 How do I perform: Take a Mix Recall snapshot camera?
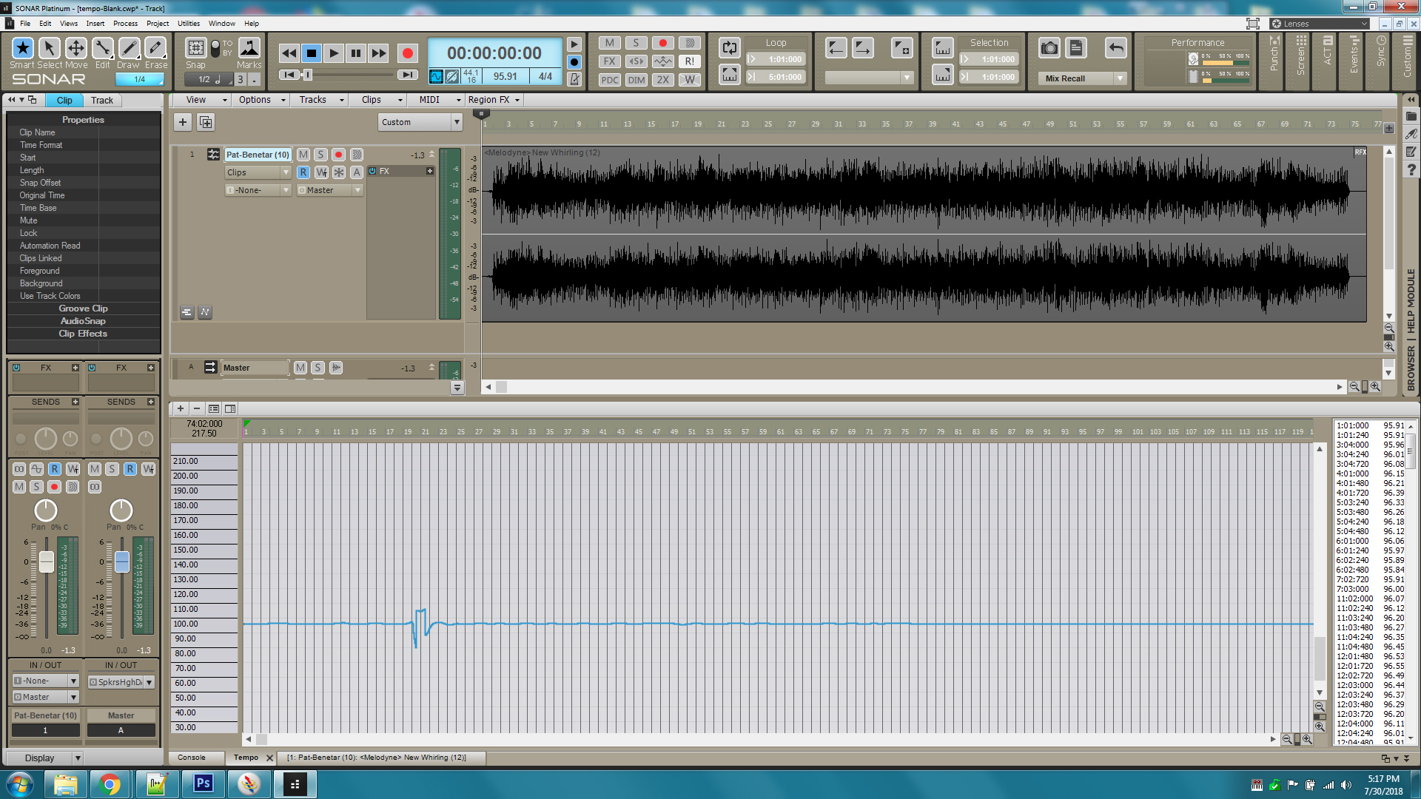pos(1049,49)
